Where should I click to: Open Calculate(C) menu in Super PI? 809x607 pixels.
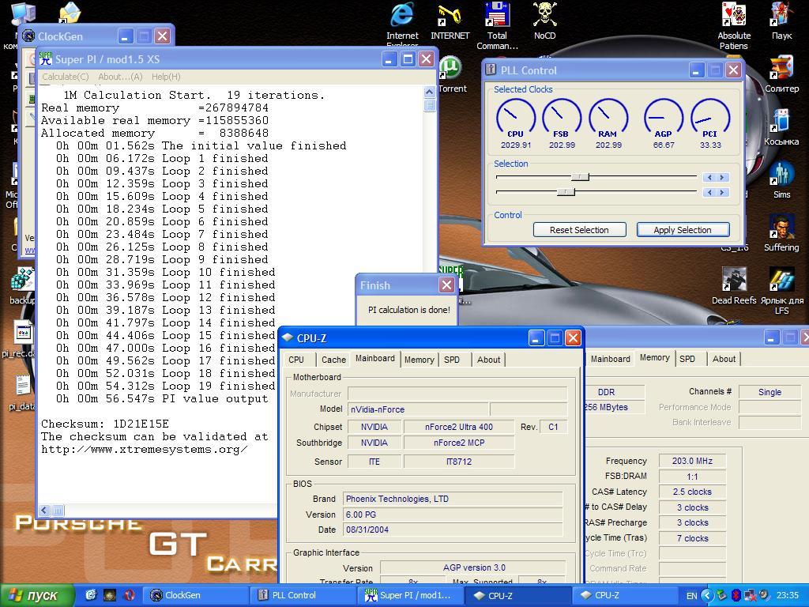point(65,77)
